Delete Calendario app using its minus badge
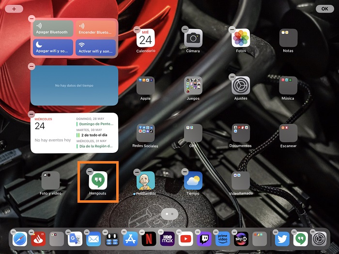Image resolution: width=339 pixels, height=254 pixels. [137, 30]
